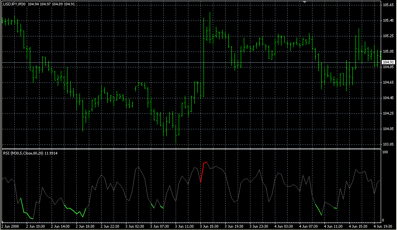397x230 pixels.
Task: Click the 105.65 price scale label
Action: point(388,5)
